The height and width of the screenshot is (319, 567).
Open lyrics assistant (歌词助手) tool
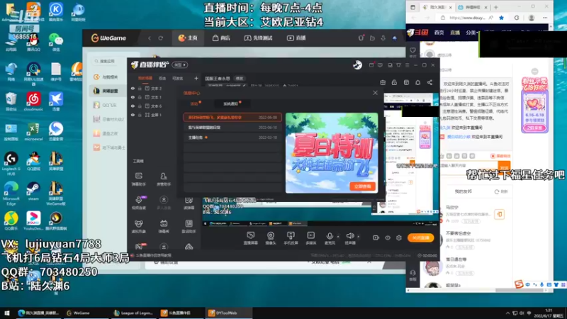[x=189, y=226]
